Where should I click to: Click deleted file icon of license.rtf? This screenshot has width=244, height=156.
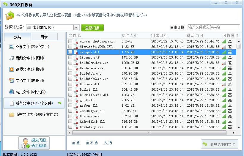coord(76,57)
